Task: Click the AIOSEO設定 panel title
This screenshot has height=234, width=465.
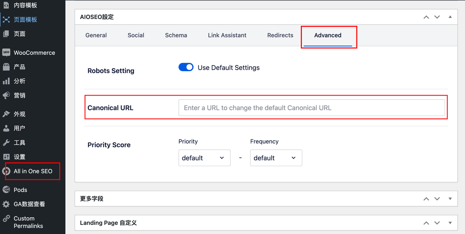Action: [x=97, y=17]
